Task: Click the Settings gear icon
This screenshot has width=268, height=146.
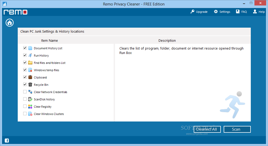Action: click(216, 12)
